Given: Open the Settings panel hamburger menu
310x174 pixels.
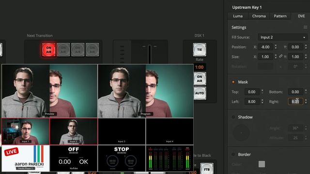Looking at the screenshot, I should [x=306, y=27].
